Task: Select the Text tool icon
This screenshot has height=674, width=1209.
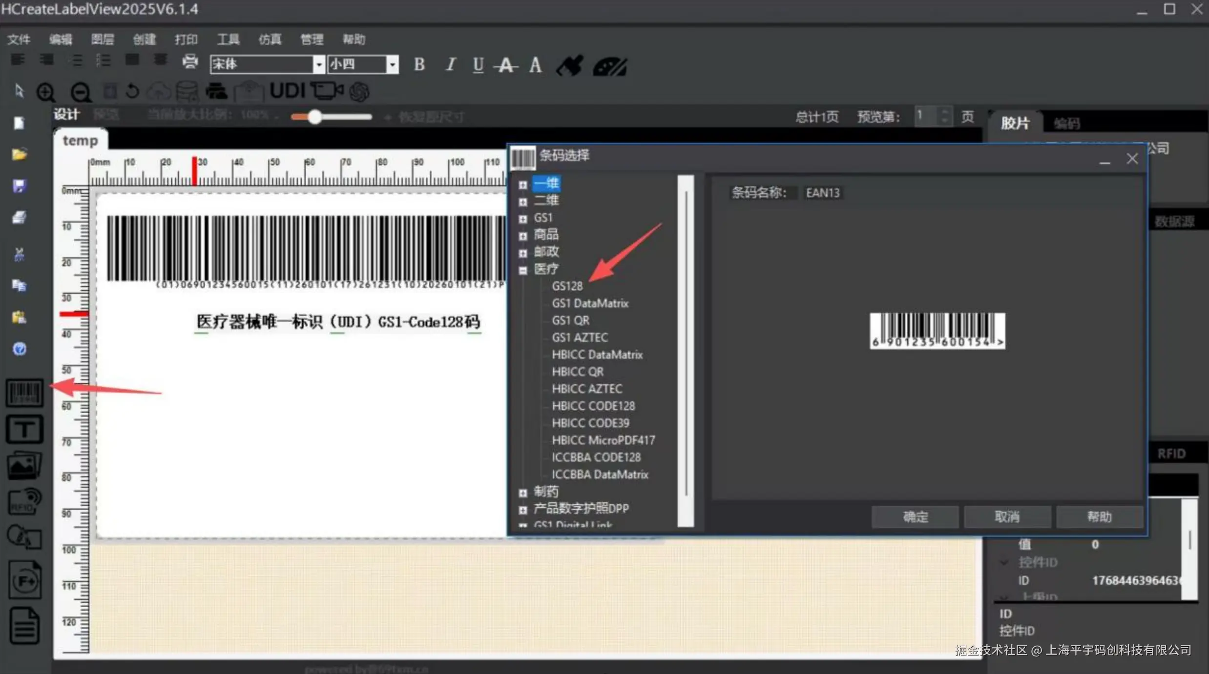Action: (x=24, y=429)
